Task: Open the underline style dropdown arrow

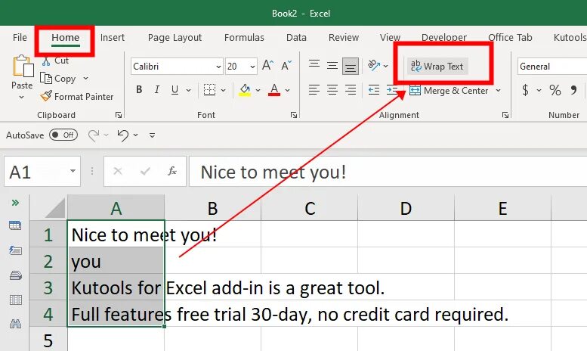Action: (188, 90)
